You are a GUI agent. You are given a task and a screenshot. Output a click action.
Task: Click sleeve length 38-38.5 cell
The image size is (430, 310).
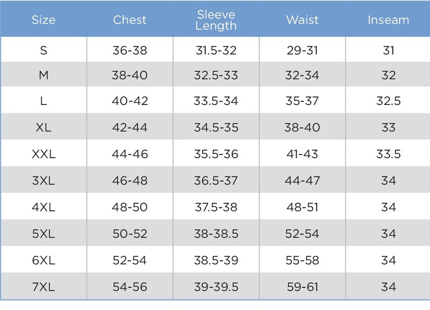tap(216, 234)
